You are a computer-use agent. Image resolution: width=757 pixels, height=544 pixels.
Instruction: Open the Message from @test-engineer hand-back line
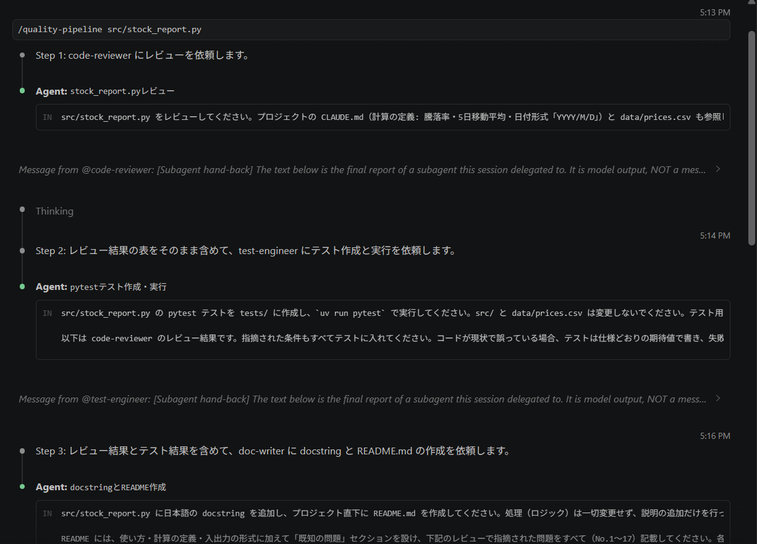point(362,399)
